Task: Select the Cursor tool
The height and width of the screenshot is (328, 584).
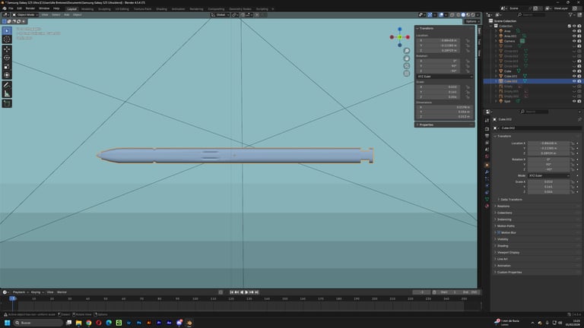Action: click(7, 39)
